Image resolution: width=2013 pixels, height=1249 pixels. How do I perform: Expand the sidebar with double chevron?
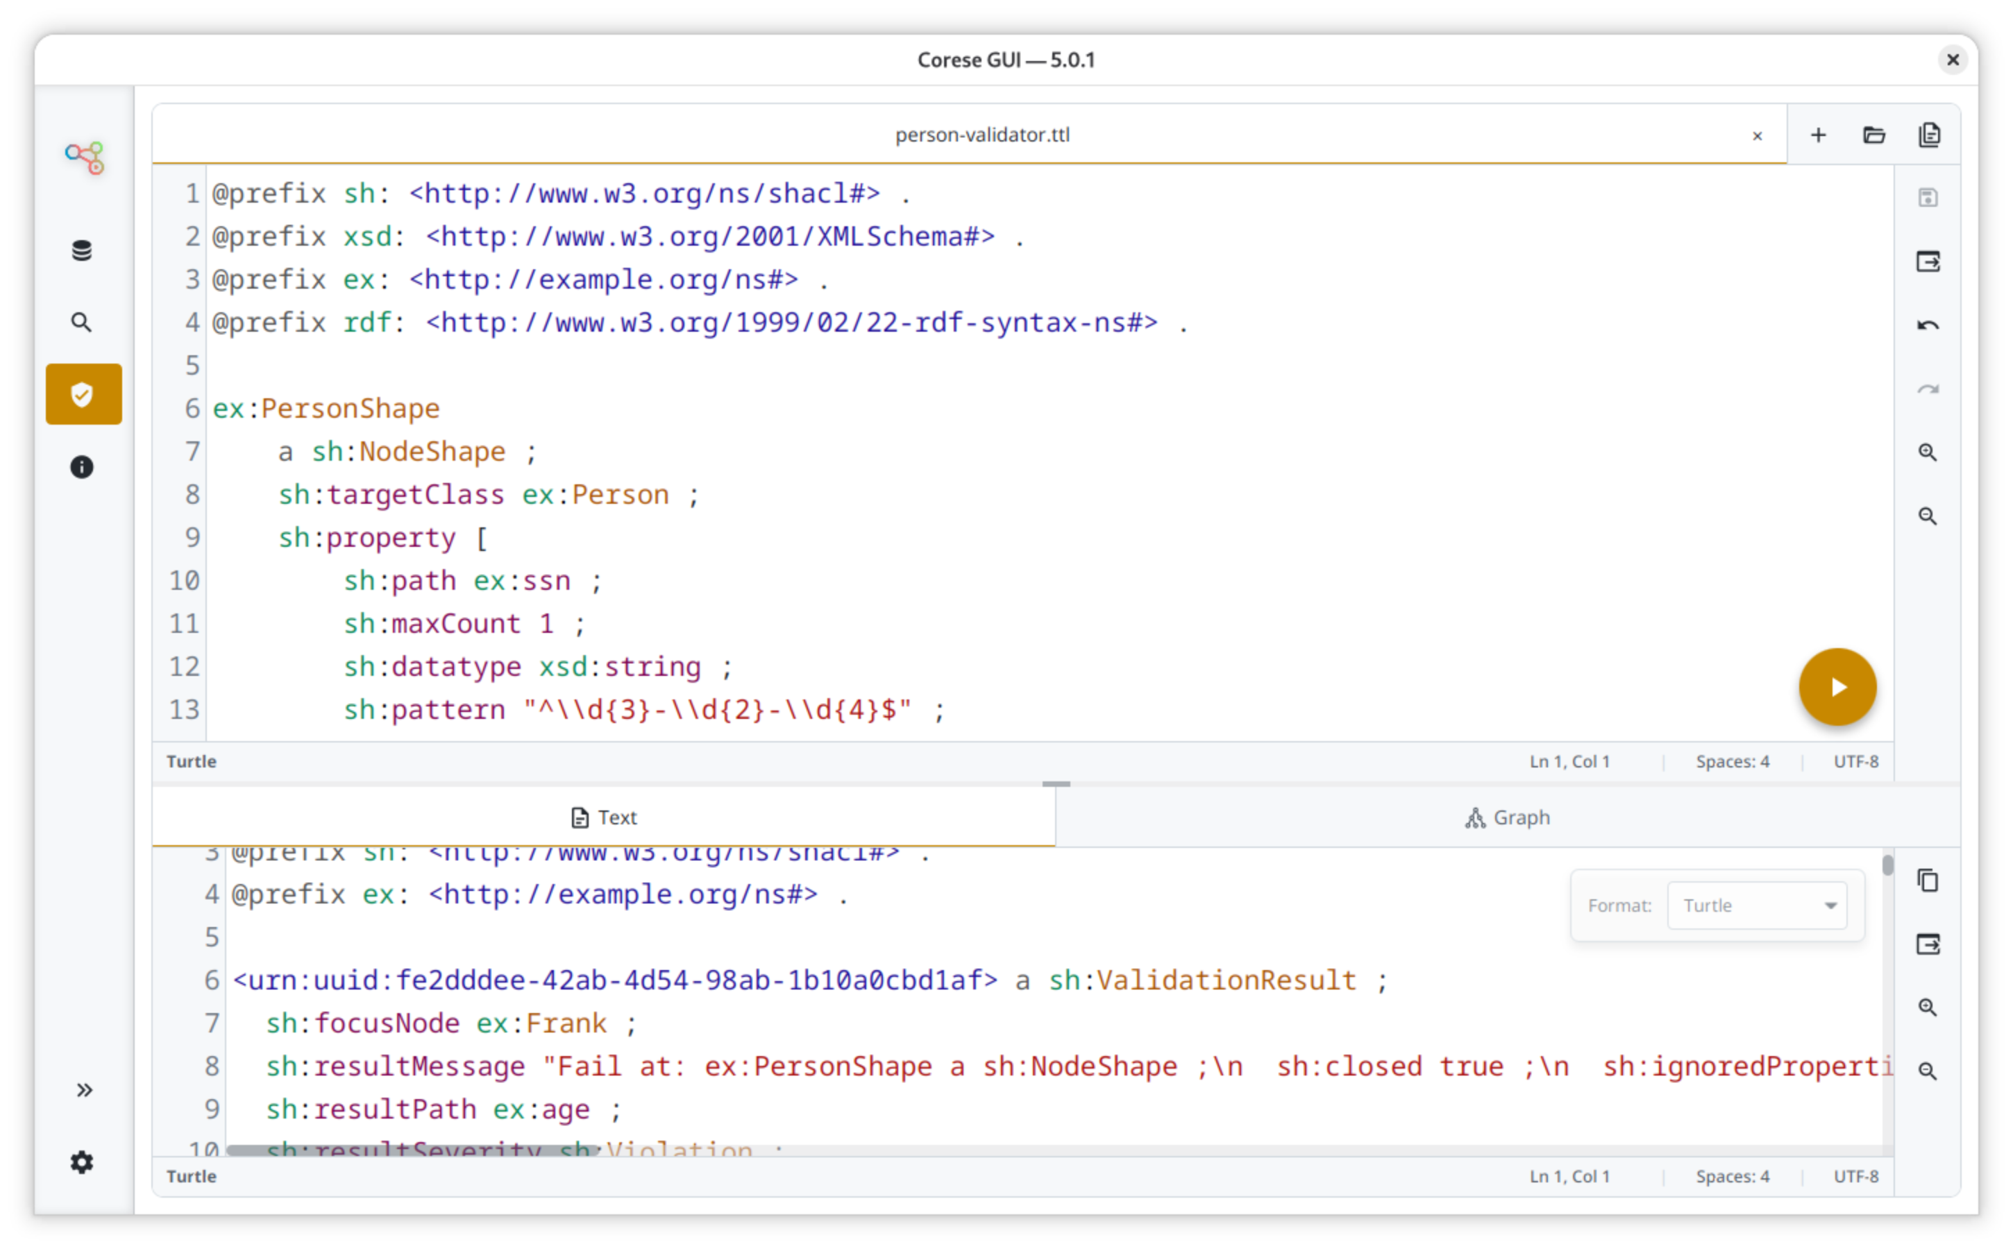(84, 1089)
